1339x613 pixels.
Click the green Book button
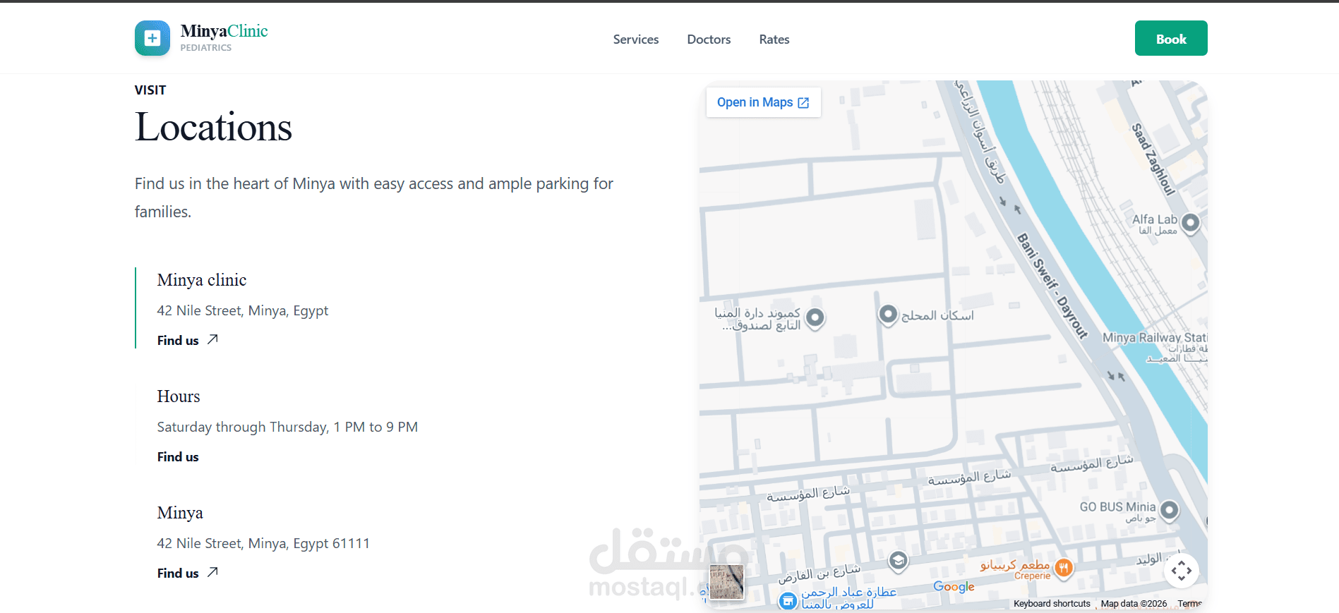coord(1171,38)
